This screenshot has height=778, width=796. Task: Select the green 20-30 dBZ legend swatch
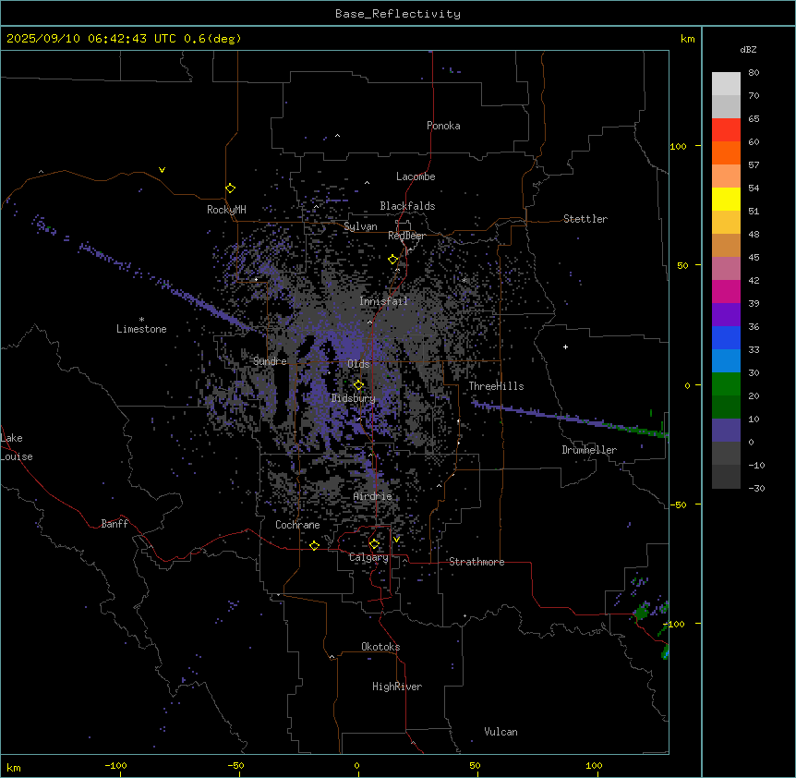(x=726, y=384)
